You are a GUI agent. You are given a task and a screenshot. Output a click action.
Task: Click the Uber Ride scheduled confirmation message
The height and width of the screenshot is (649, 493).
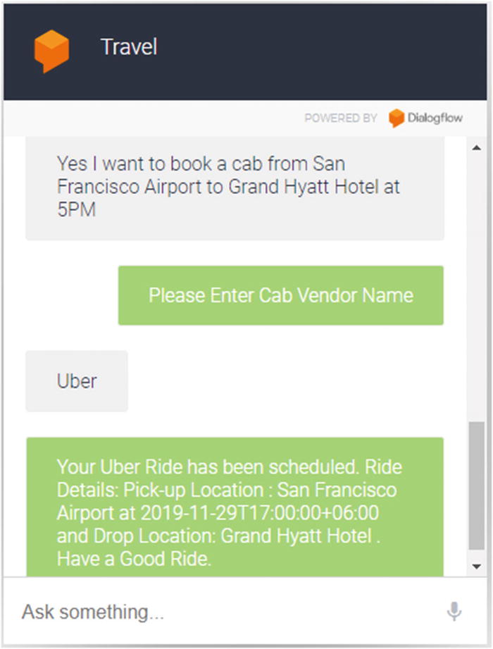point(235,507)
